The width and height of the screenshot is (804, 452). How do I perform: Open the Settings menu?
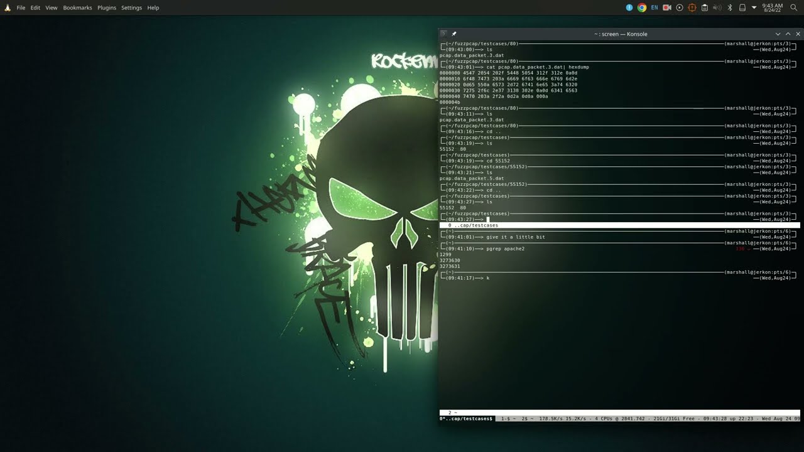coord(132,8)
